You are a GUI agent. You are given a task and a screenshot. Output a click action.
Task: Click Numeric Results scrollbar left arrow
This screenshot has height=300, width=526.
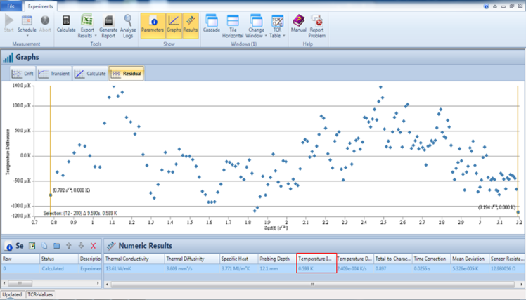coord(107,285)
